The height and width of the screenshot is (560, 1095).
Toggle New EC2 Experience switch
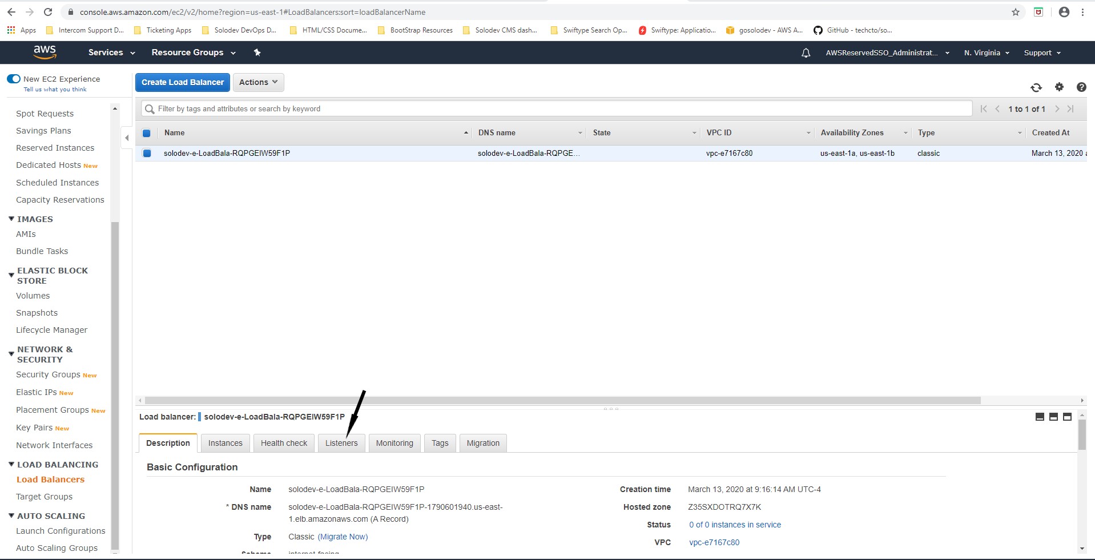[x=14, y=79]
